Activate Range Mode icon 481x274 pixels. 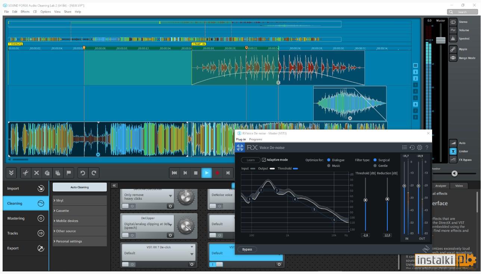tap(453, 58)
